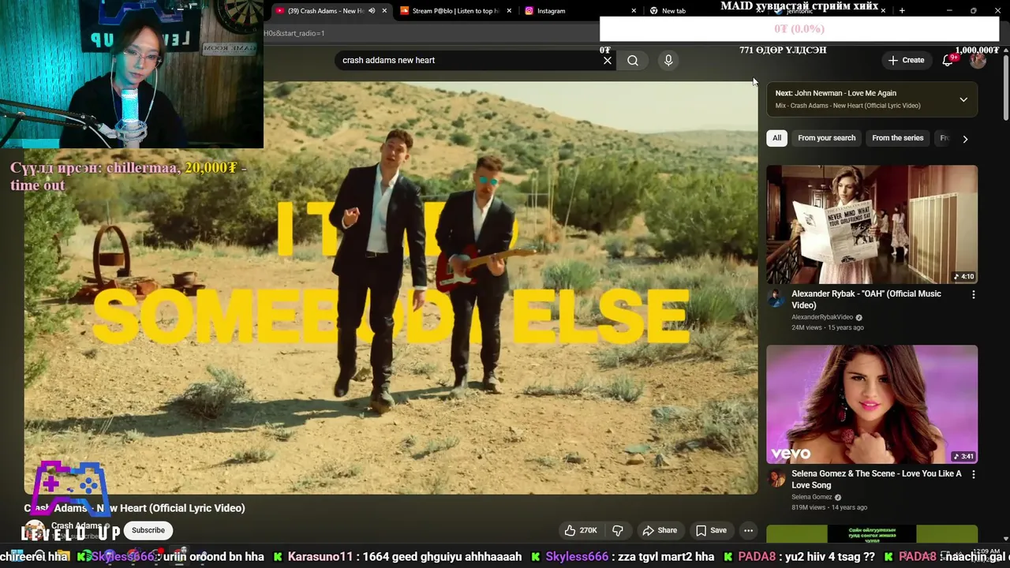
Task: Open options for Selena Gomez video
Action: coord(973,474)
